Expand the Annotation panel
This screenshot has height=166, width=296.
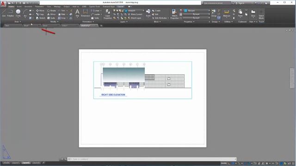[88, 22]
